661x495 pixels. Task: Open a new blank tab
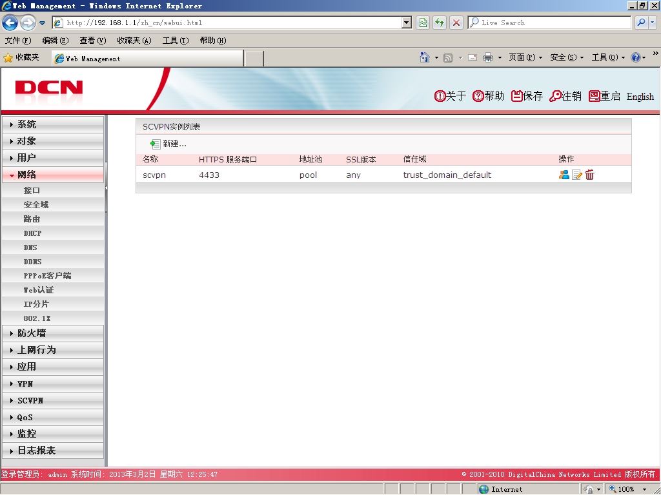click(x=254, y=59)
